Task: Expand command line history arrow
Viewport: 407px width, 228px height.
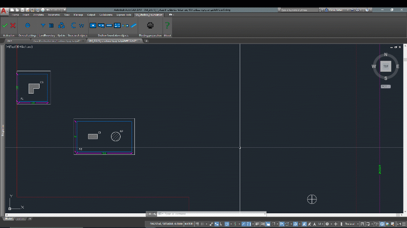Action: 265,214
